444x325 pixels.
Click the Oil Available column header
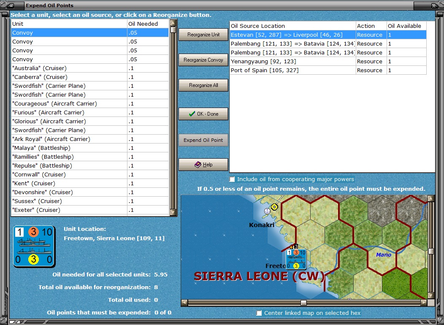(406, 26)
